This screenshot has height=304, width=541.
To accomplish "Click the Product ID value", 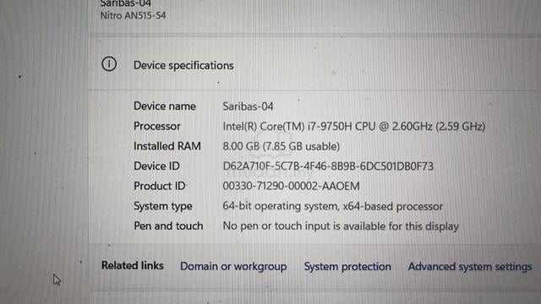I will [291, 186].
